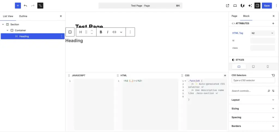Click the Redo arrow
The height and width of the screenshot is (132, 279).
tap(33, 5)
